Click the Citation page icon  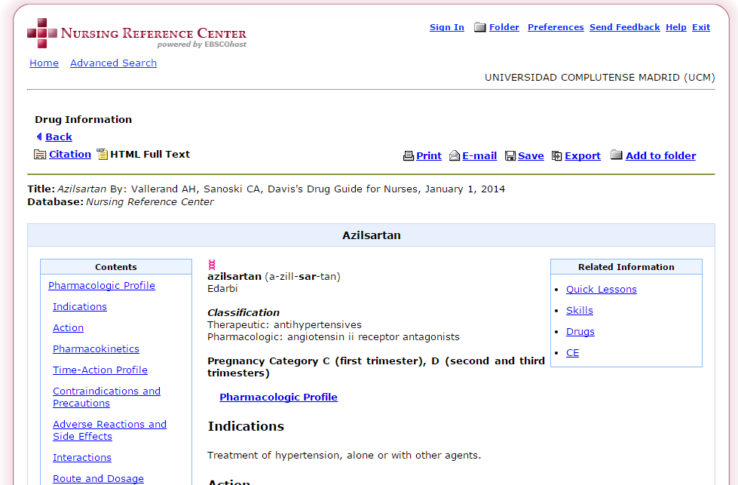coord(40,155)
